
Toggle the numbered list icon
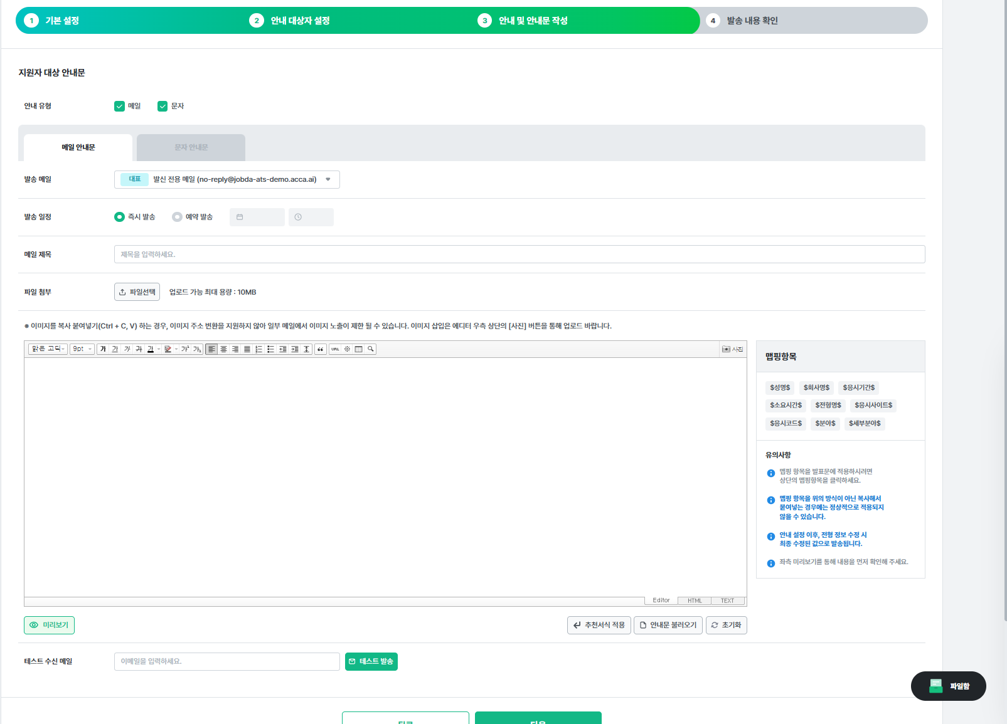pyautogui.click(x=259, y=349)
